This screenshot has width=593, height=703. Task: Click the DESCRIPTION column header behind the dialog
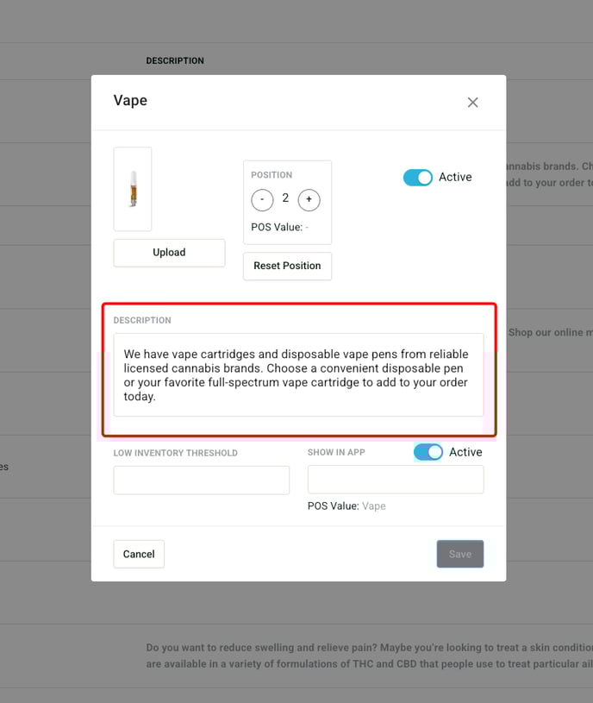pos(175,61)
